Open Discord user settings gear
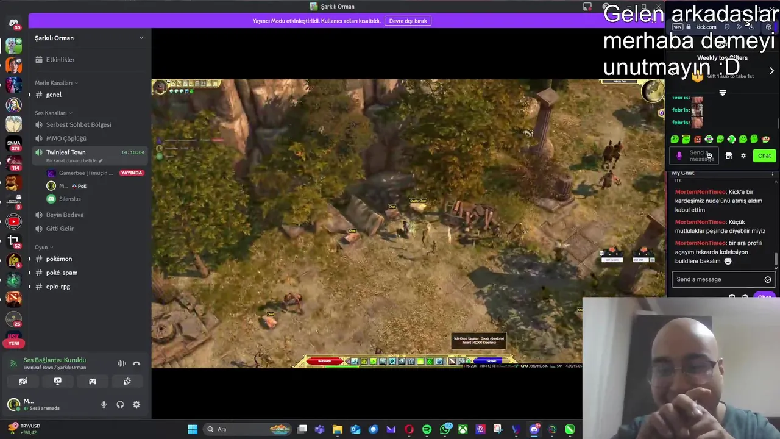The image size is (780, 439). pyautogui.click(x=136, y=404)
